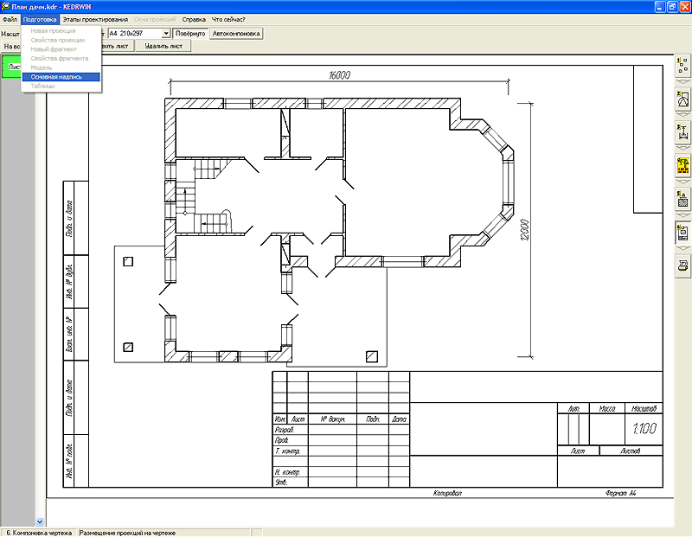The width and height of the screenshot is (692, 537).
Task: Click the Разраб. row in title block
Action: 291,429
